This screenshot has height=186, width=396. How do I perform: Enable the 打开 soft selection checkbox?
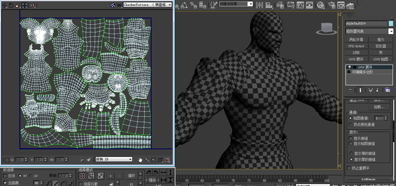[5, 176]
